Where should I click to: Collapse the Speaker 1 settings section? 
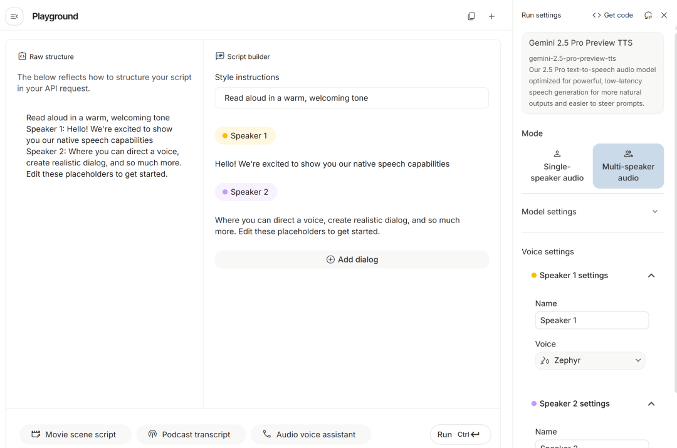[x=651, y=276]
